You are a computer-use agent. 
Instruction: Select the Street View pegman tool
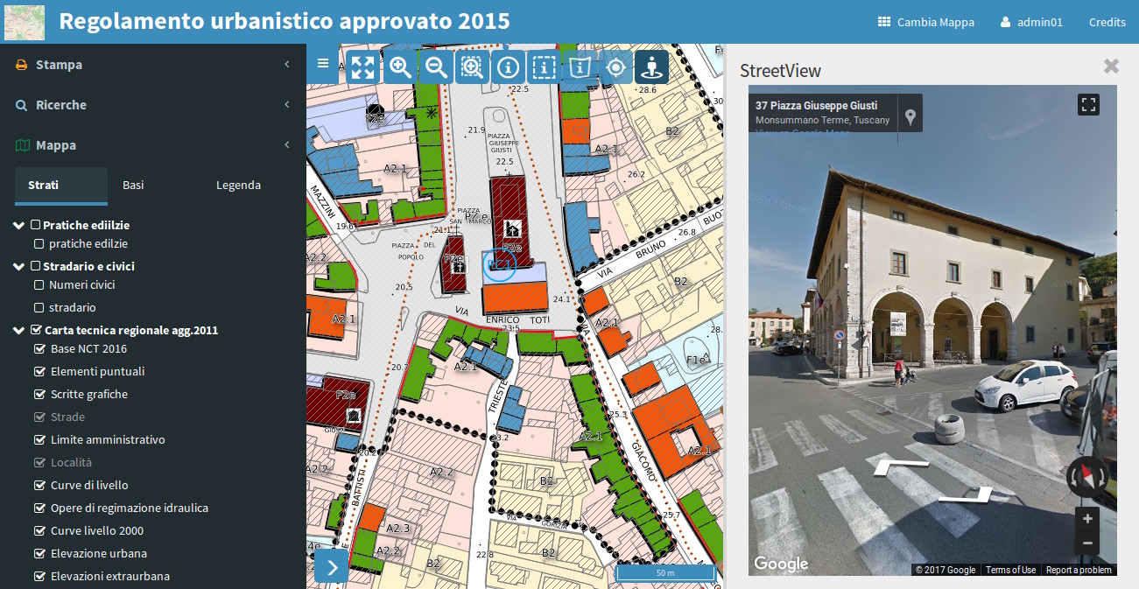651,66
